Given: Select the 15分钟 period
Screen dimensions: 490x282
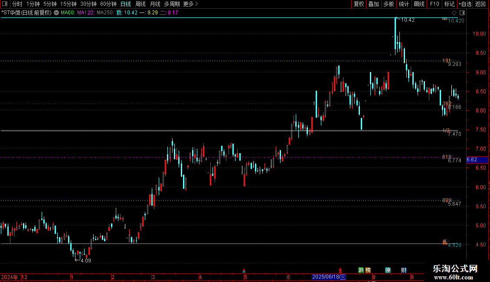Looking at the screenshot, I should coord(69,4).
